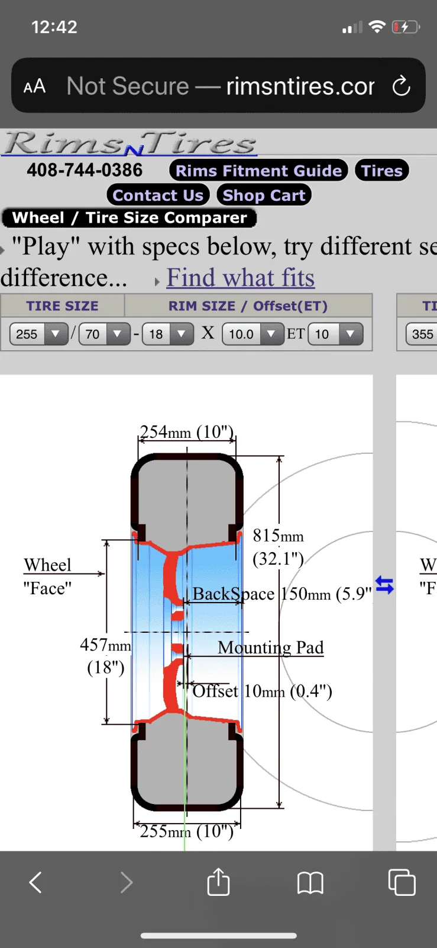Screen dimensions: 437x948
Task: Click the 255mm (10") bottom width label
Action: click(187, 831)
